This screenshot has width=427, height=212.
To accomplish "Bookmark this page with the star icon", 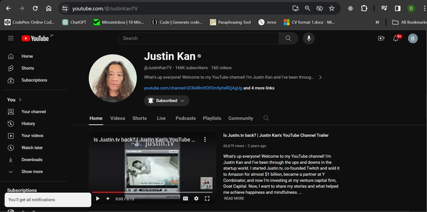I will point(331,9).
